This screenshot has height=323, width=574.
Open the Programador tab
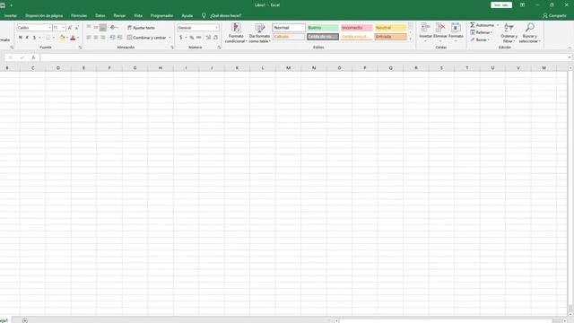click(161, 16)
